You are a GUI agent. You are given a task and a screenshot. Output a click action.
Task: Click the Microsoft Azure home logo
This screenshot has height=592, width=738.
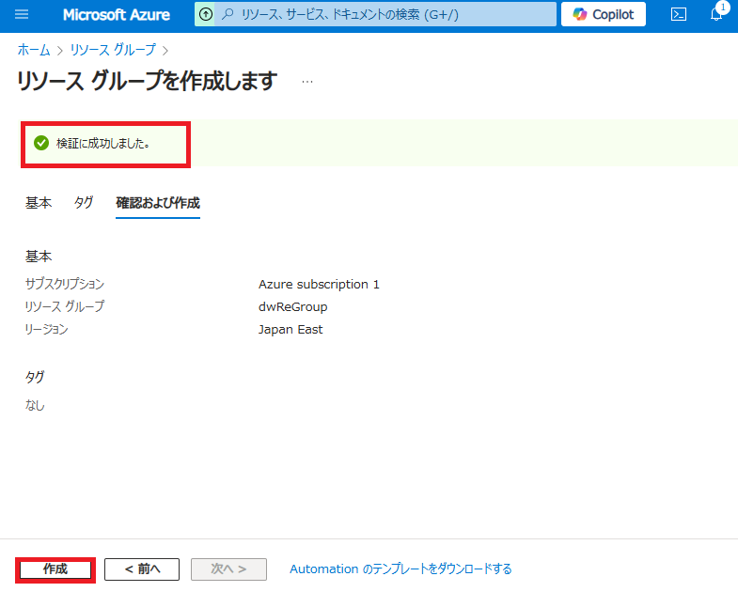117,15
